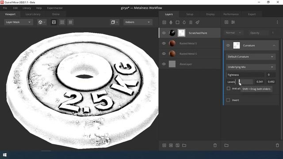Switch to the 2D texture grid view icon
283x159 pixels.
(70, 22)
